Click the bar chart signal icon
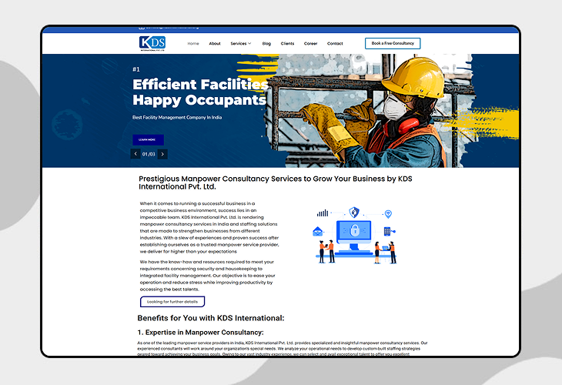Viewport: 562px width, 385px height. 323,213
